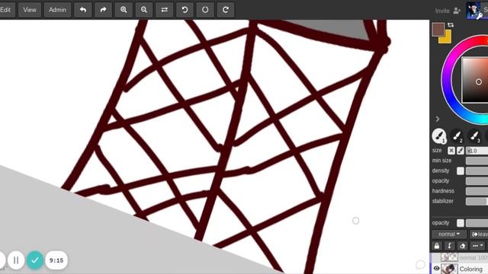Click the zoom out magnifier icon
The width and height of the screenshot is (488, 274).
tap(144, 10)
